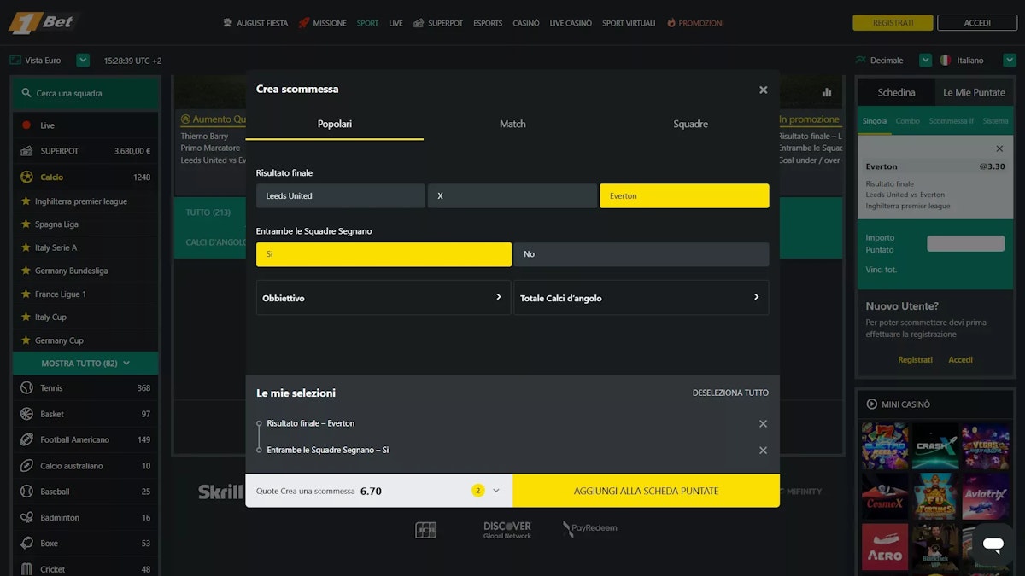Image resolution: width=1025 pixels, height=576 pixels.
Task: Open the Aviatrix mini casino game
Action: pyautogui.click(x=986, y=497)
